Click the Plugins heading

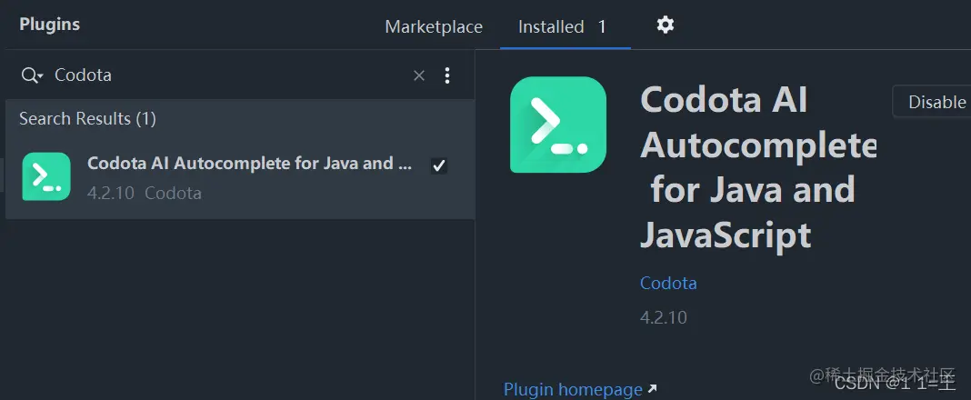click(x=49, y=25)
